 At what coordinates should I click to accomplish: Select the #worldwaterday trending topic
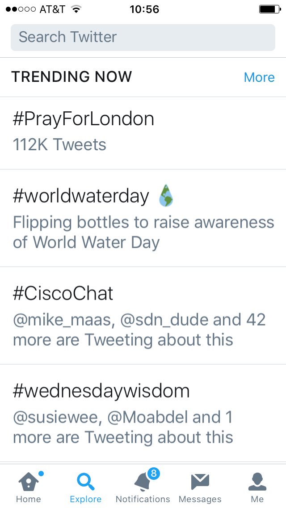click(x=80, y=195)
